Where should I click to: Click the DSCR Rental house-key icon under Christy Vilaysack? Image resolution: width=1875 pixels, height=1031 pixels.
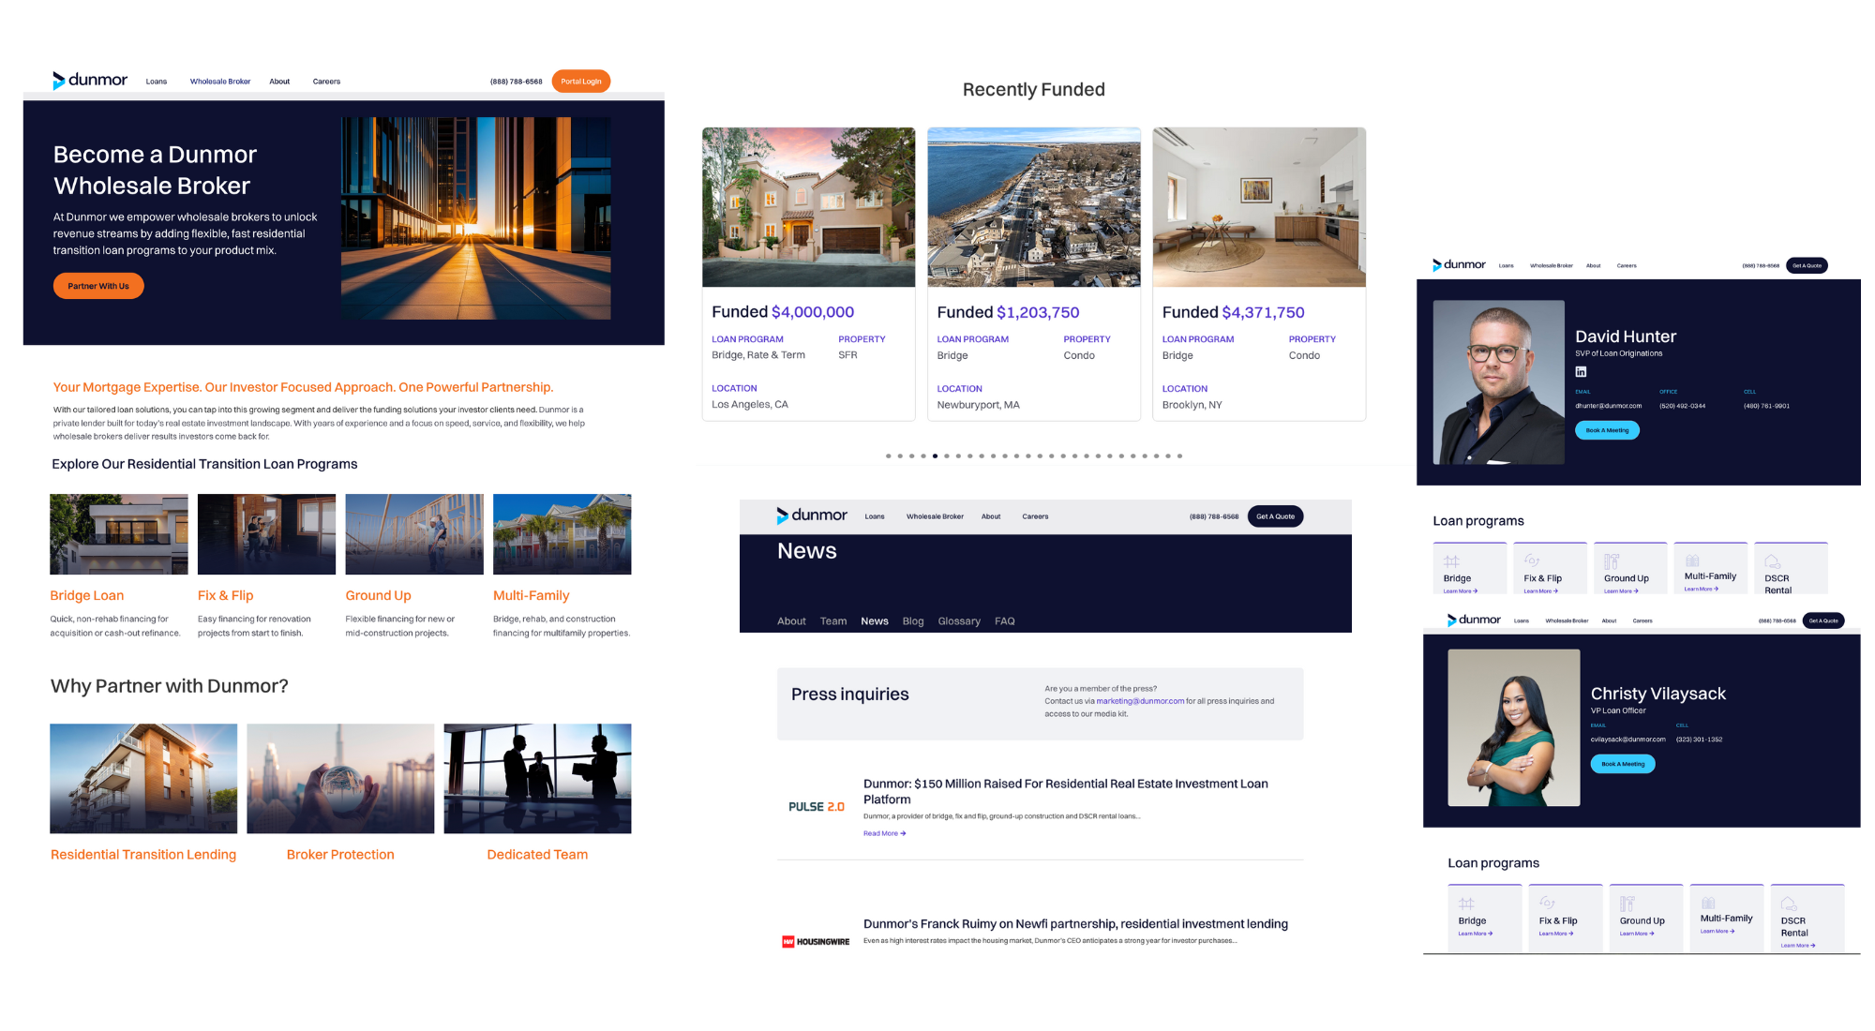point(1788,904)
